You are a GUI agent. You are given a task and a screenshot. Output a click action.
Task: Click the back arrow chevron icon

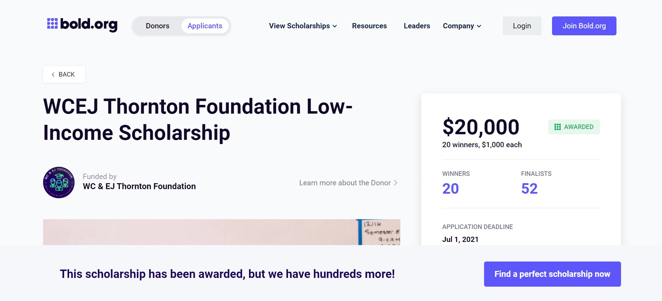click(x=53, y=74)
